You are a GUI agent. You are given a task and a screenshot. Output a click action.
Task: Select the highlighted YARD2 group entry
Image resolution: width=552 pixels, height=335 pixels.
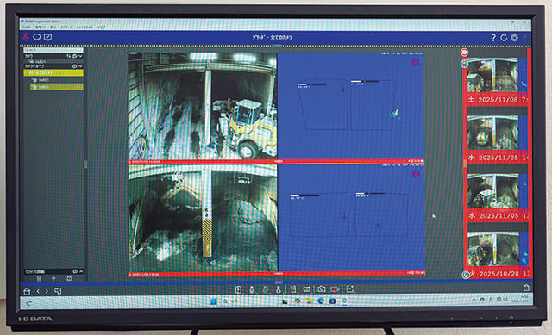coord(56,86)
